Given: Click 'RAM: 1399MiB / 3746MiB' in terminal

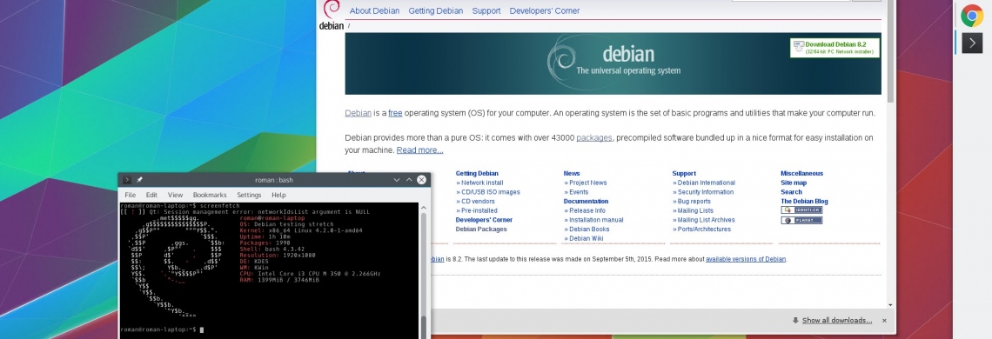Looking at the screenshot, I should pyautogui.click(x=279, y=280).
